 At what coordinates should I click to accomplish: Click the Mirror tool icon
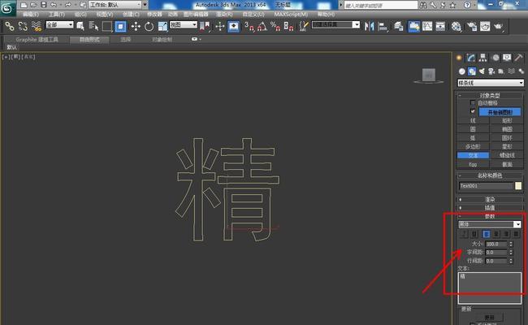pos(369,26)
